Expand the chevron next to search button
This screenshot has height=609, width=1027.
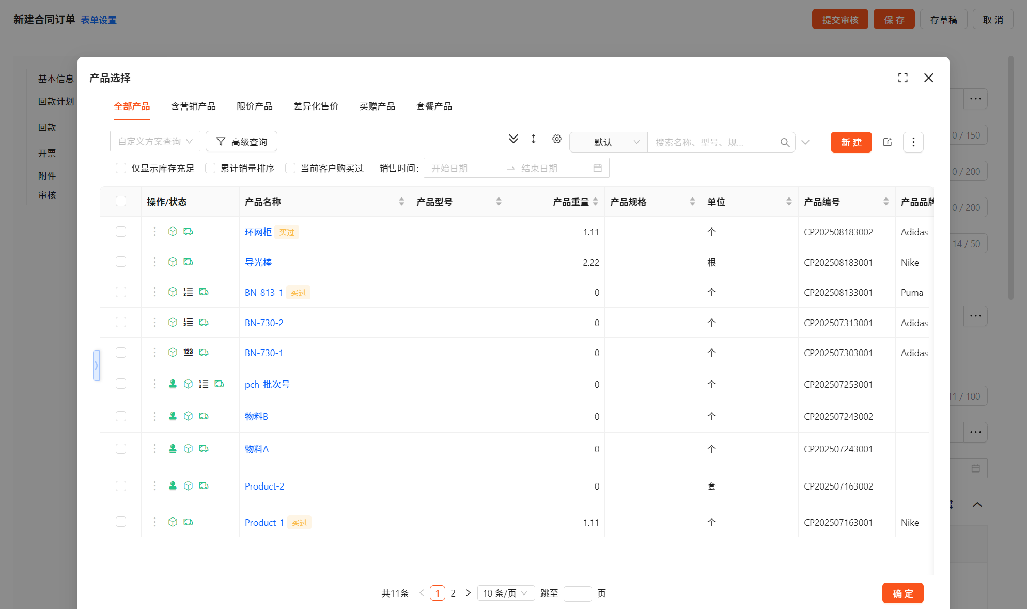(805, 142)
